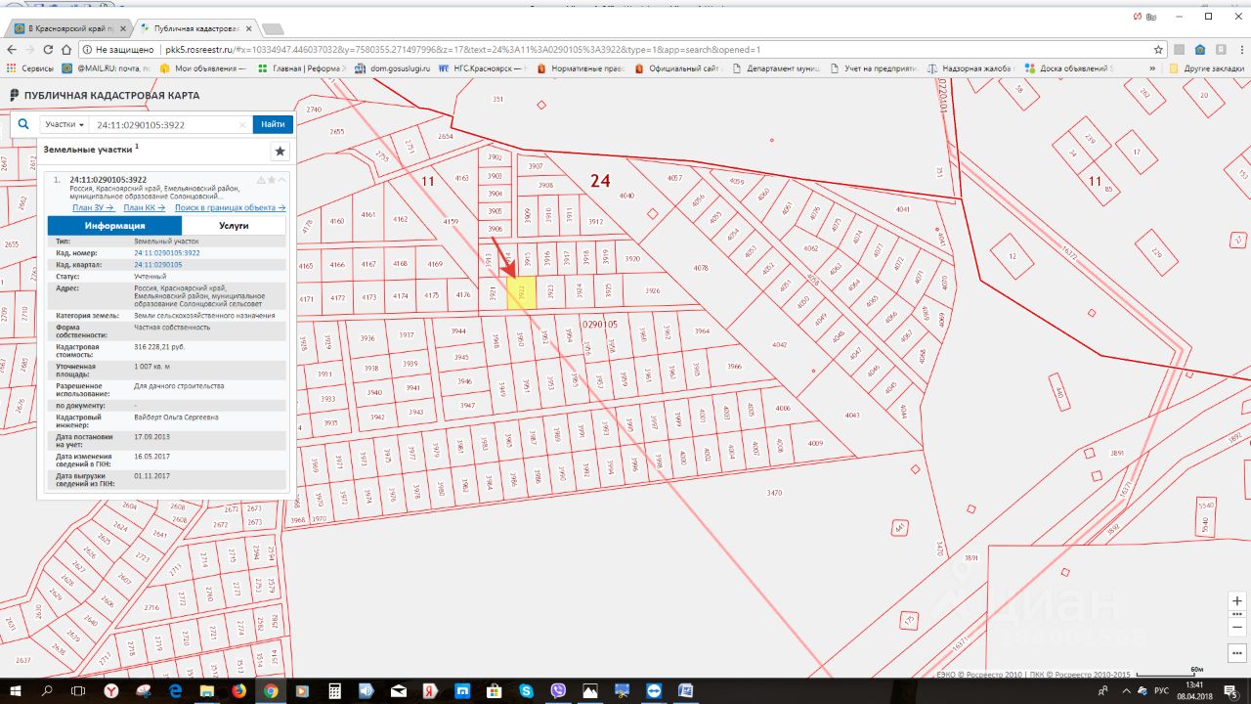Click Кад. номер value 24:11:0290105:3922 link

point(166,252)
